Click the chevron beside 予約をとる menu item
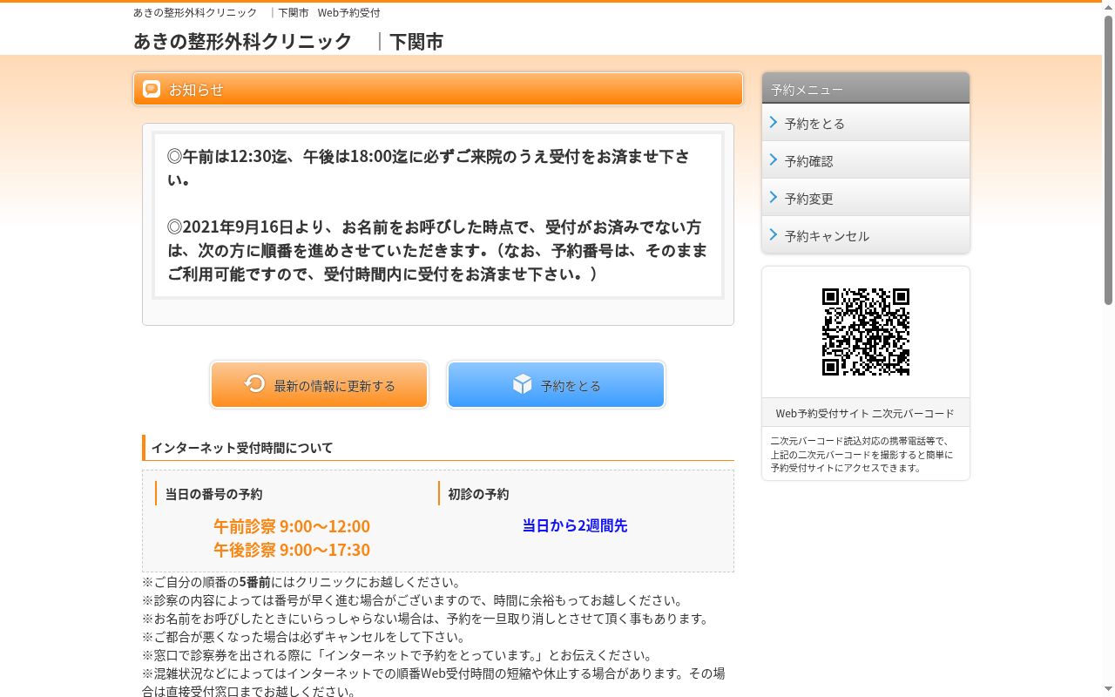 [x=774, y=123]
